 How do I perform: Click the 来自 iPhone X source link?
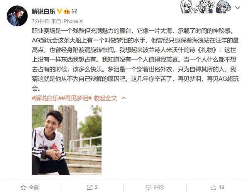click(67, 21)
